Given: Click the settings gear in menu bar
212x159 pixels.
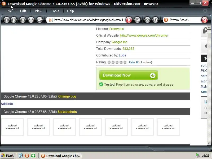Looking at the screenshot, I should [x=205, y=11].
